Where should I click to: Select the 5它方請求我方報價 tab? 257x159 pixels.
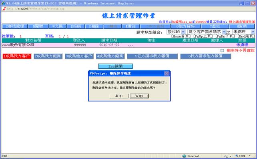[x=152, y=56]
